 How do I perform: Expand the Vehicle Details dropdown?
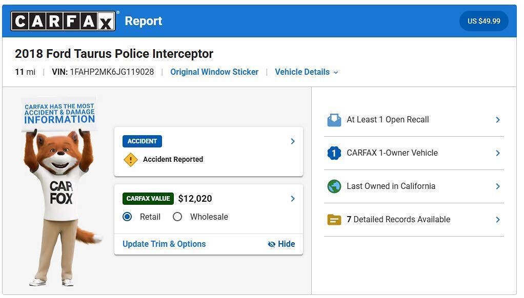pos(307,72)
